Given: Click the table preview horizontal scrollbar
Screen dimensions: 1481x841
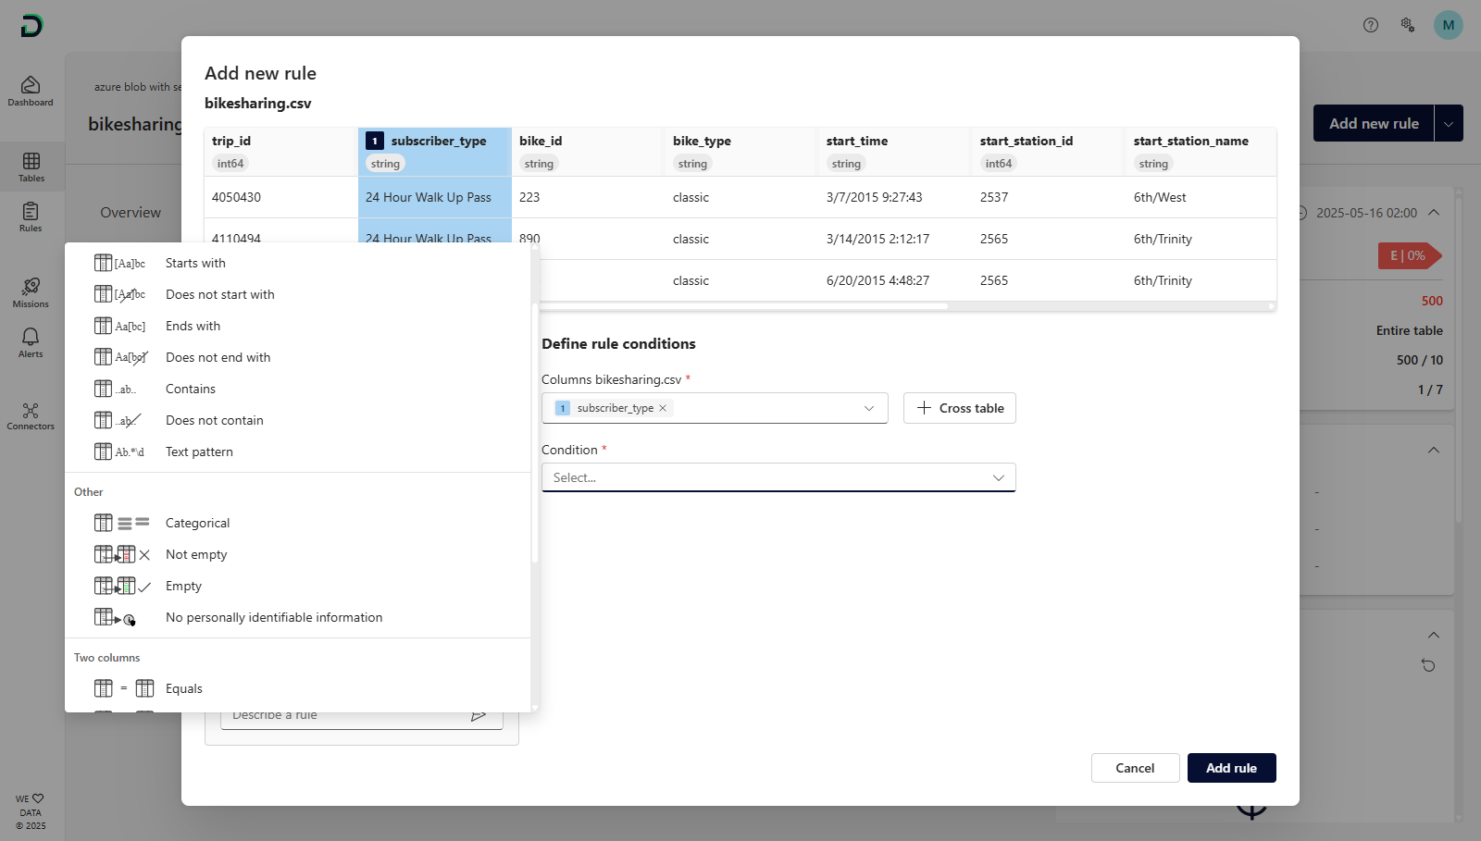Looking at the screenshot, I should [740, 306].
